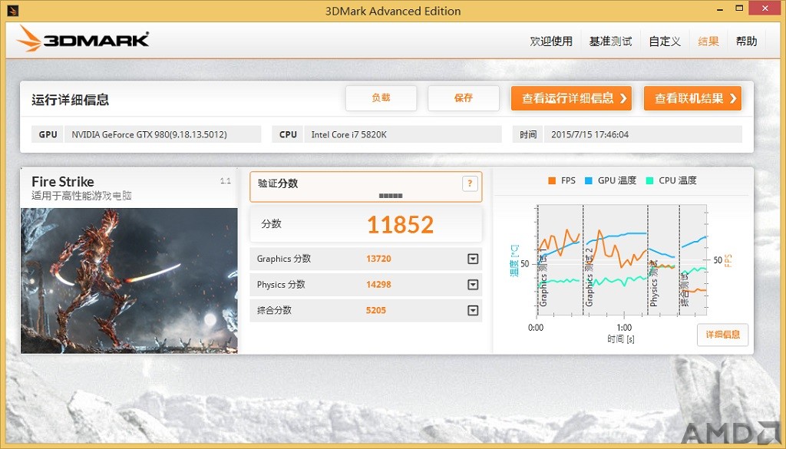The height and width of the screenshot is (449, 786).
Task: Click the overall score 11852
Action: (400, 224)
